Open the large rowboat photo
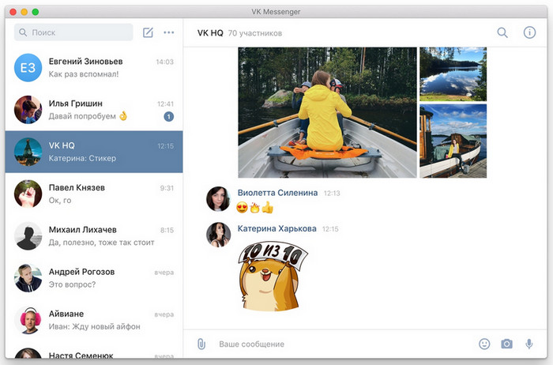The image size is (553, 365). point(327,112)
